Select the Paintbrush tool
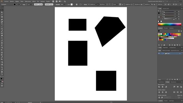 point(2,31)
